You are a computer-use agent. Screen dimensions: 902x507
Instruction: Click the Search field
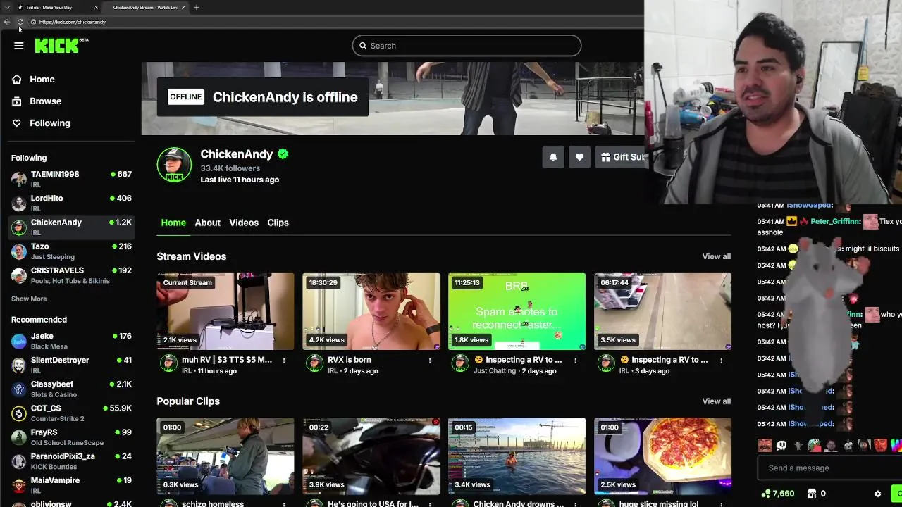pyautogui.click(x=467, y=46)
